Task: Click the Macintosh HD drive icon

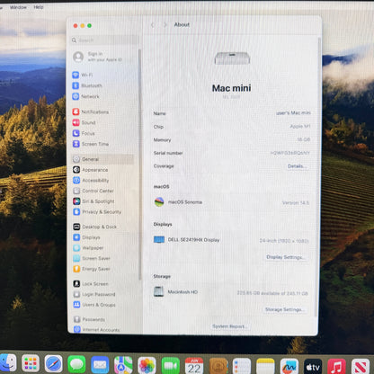Action: tap(158, 291)
